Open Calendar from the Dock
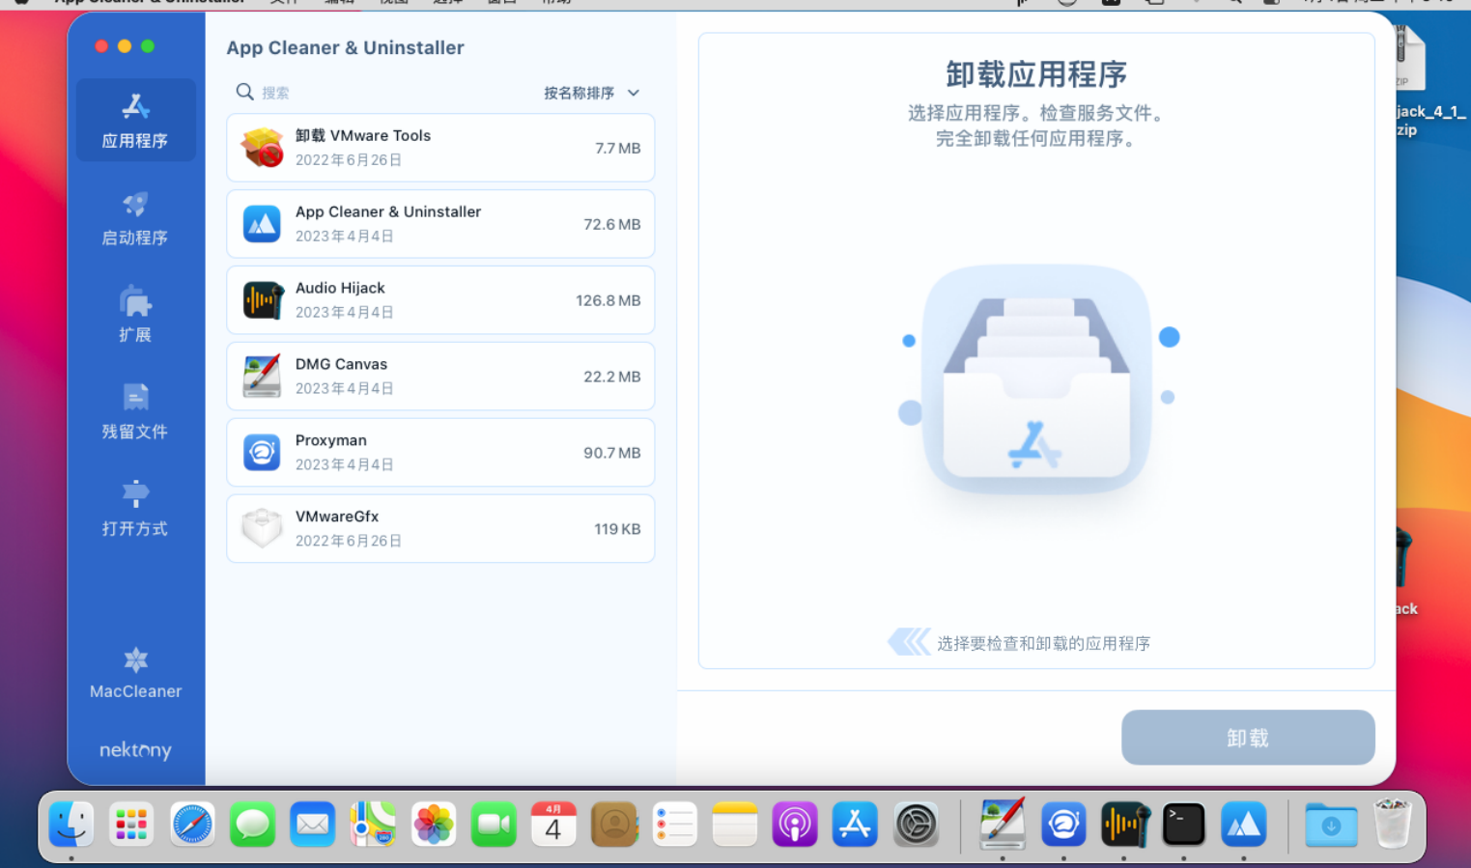The width and height of the screenshot is (1471, 868). (x=553, y=825)
